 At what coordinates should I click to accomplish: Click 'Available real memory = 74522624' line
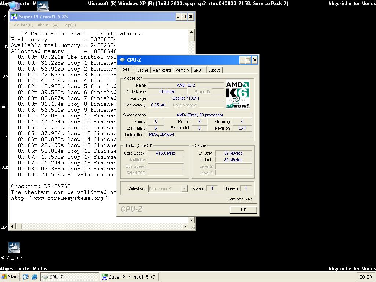64,45
